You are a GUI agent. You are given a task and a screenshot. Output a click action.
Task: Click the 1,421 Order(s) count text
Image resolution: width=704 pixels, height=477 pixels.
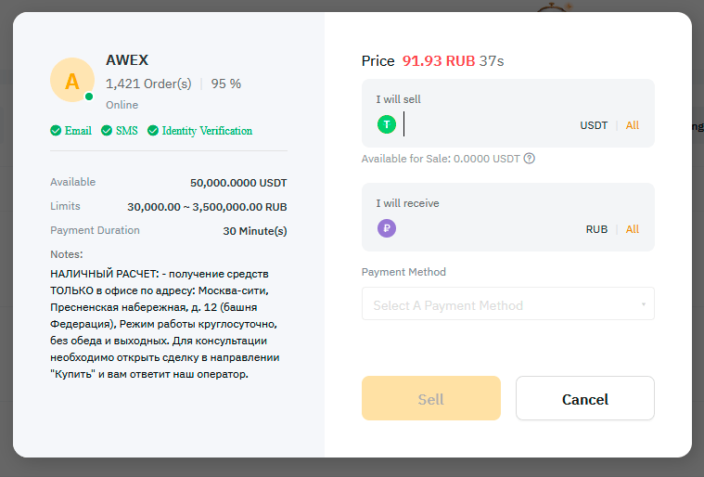[x=148, y=84]
